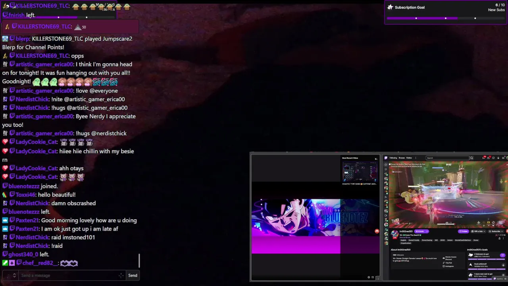Open Browse tab in Twitch preview
This screenshot has width=508, height=286.
point(402,158)
